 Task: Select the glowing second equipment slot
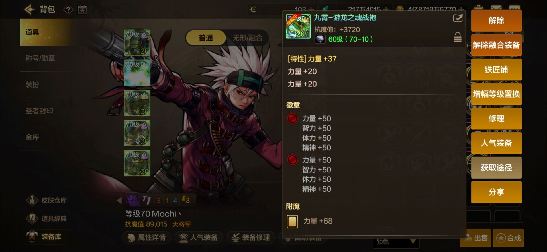pyautogui.click(x=137, y=73)
